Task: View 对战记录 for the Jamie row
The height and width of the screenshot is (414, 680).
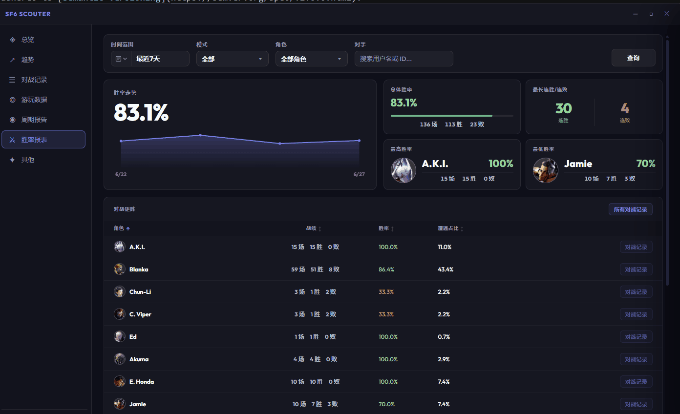Action: click(x=636, y=404)
